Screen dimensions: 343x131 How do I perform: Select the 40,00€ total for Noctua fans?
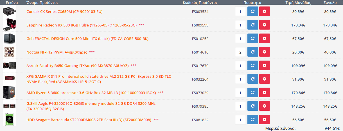pyautogui.click(x=330, y=52)
